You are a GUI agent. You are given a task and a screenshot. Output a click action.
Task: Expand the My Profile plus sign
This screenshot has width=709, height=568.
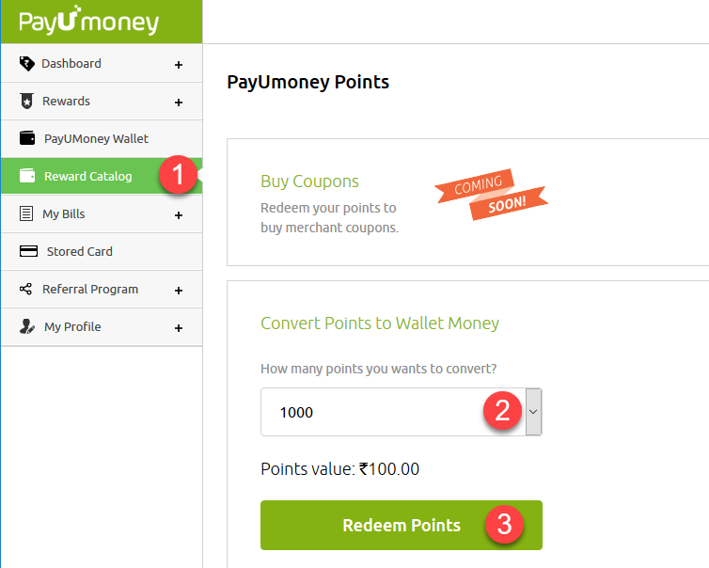[179, 328]
